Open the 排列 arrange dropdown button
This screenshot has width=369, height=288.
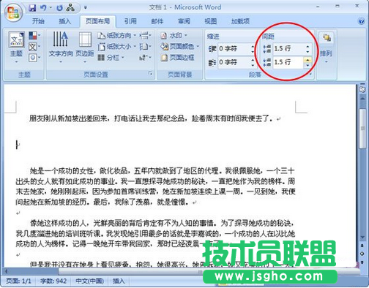point(327,47)
